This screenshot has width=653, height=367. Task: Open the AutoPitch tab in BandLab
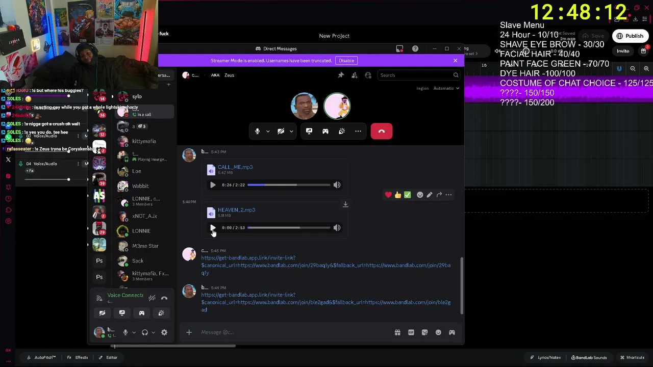pos(41,357)
